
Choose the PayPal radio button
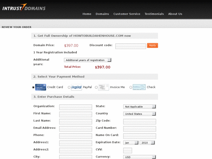tap(69, 87)
